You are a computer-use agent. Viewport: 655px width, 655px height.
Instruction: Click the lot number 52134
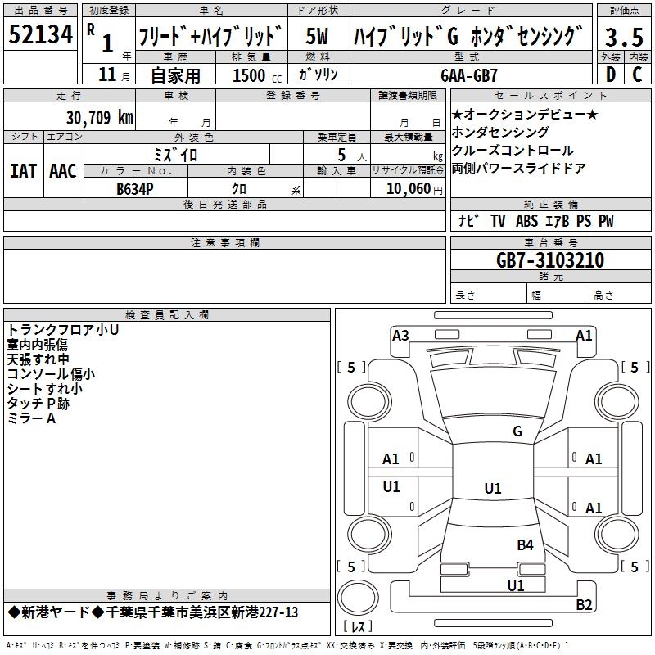point(41,36)
